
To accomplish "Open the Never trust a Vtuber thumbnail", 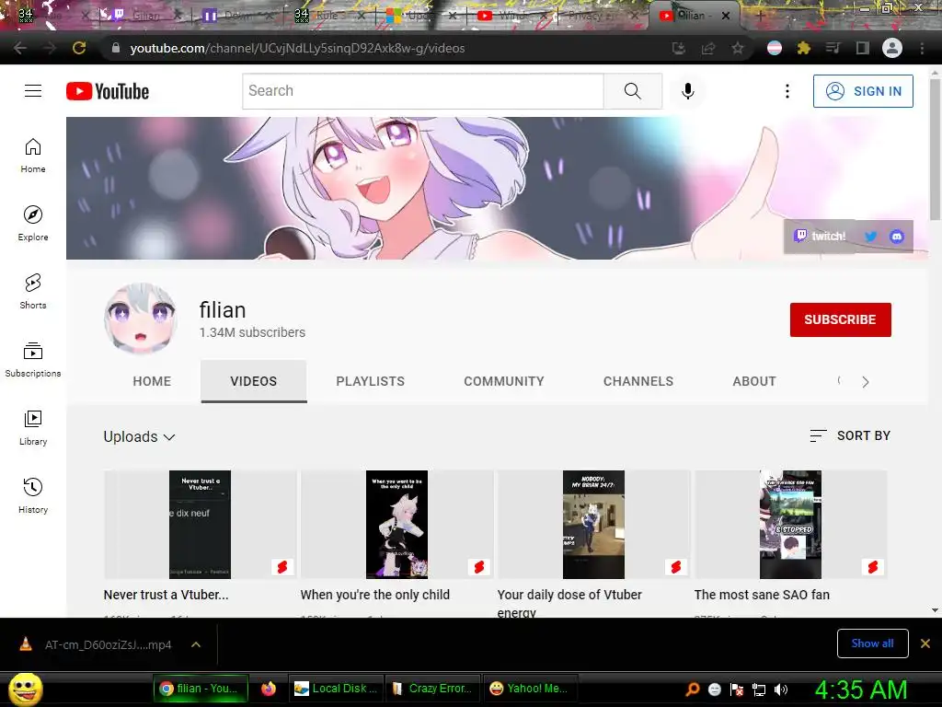I will (x=200, y=524).
